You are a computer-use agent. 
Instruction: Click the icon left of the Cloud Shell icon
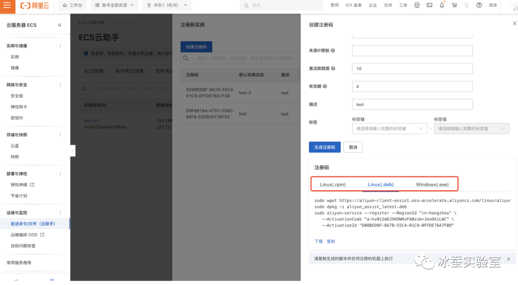417,5
